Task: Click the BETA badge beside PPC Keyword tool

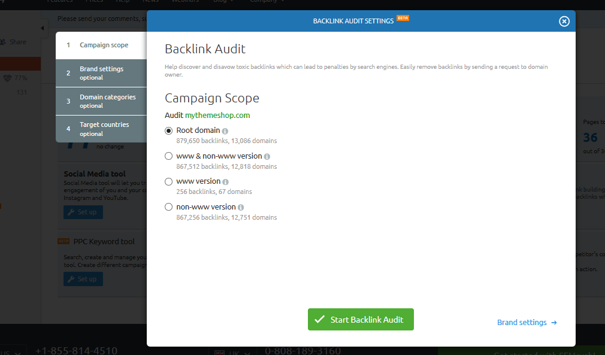Action: 63,241
